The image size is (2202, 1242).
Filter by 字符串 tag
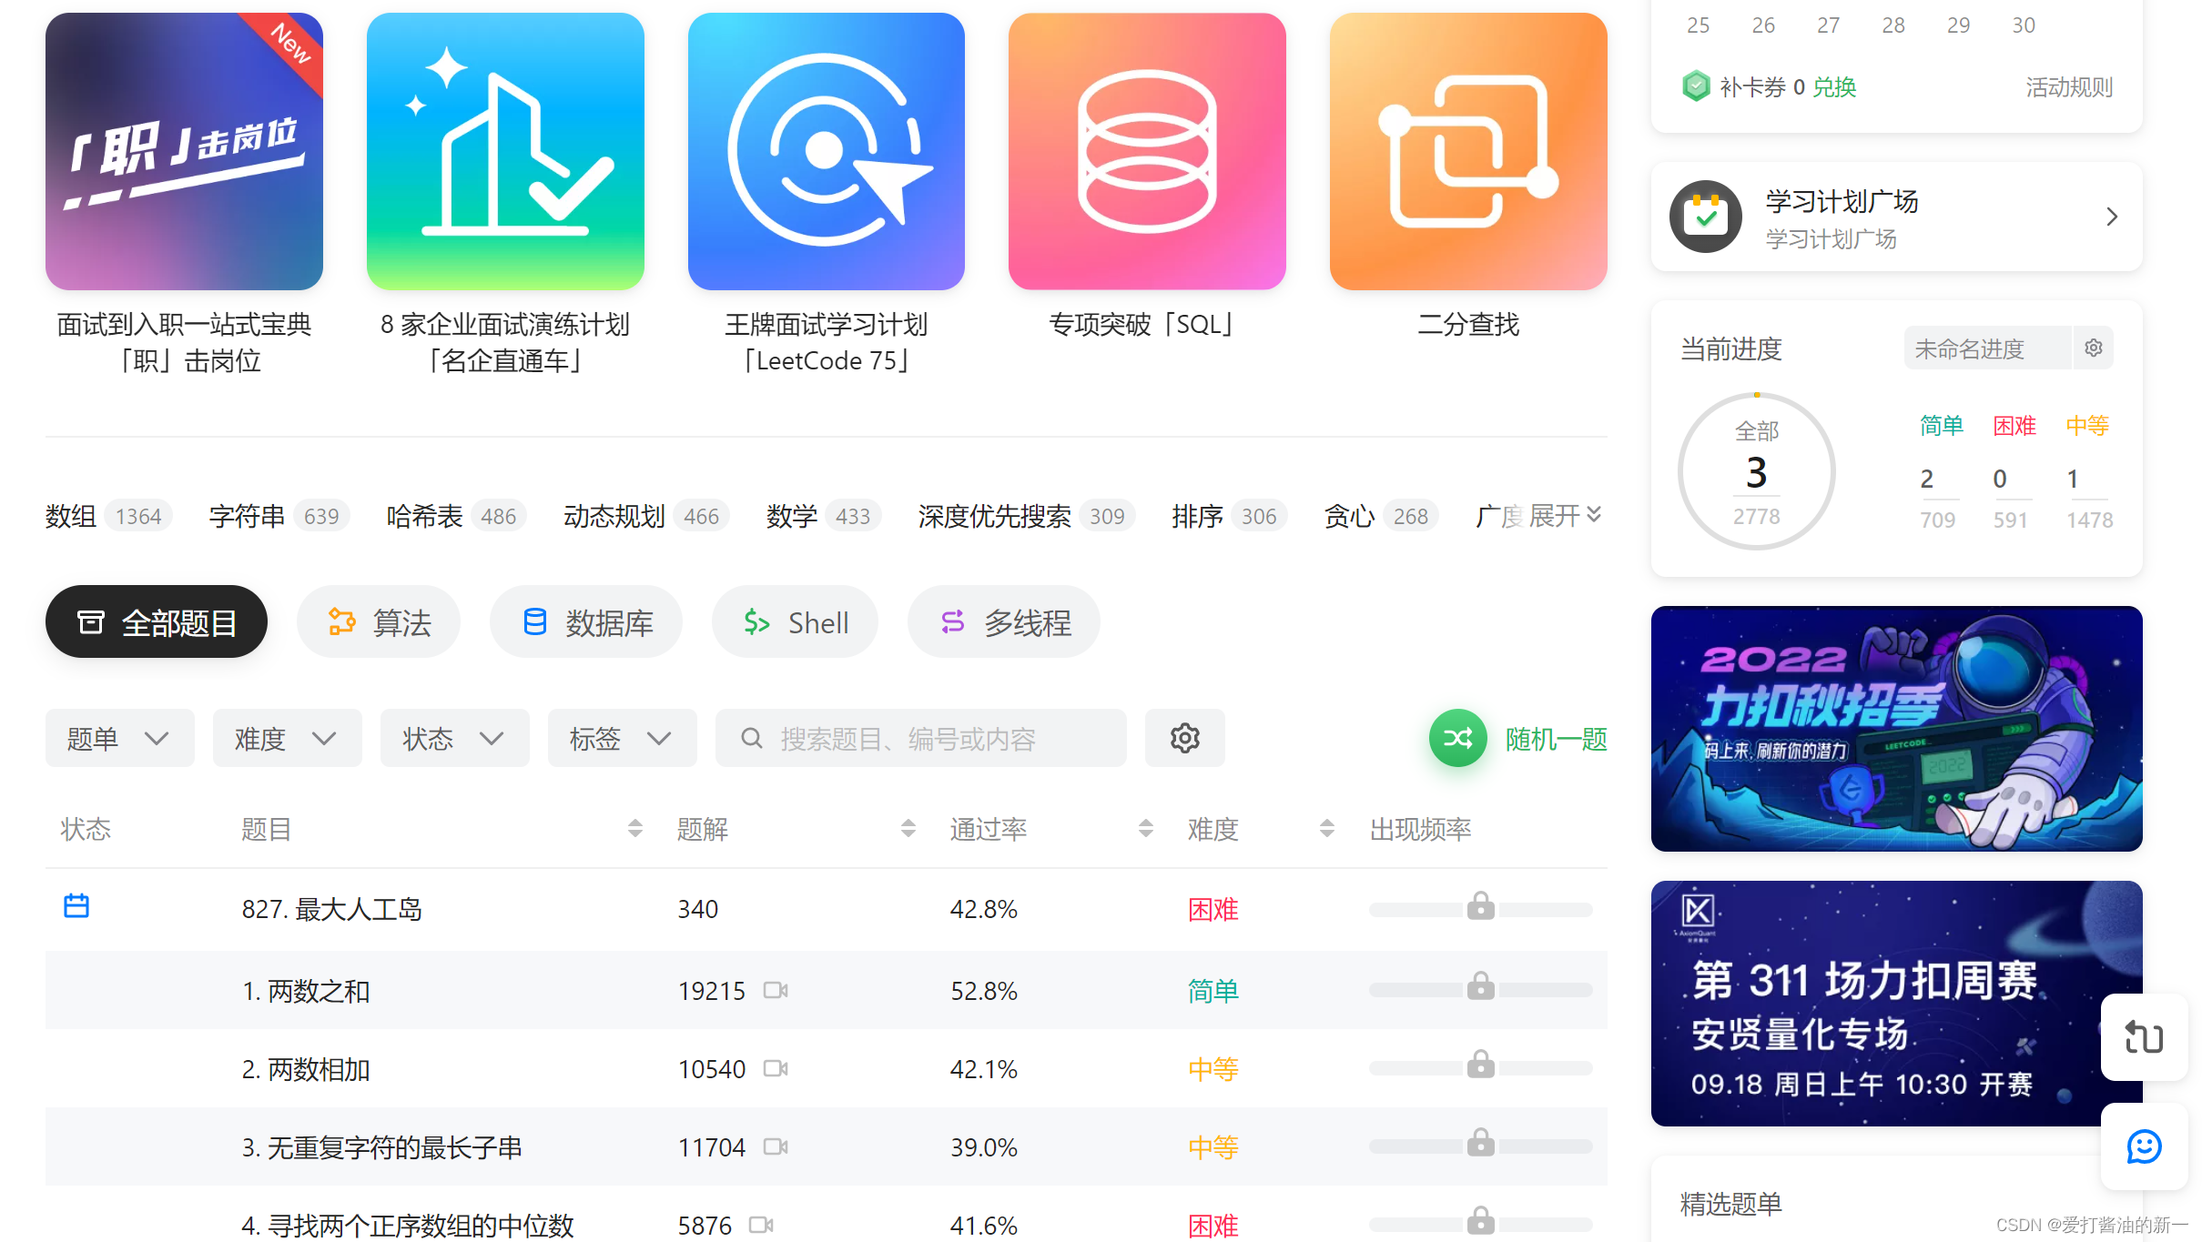pos(279,516)
